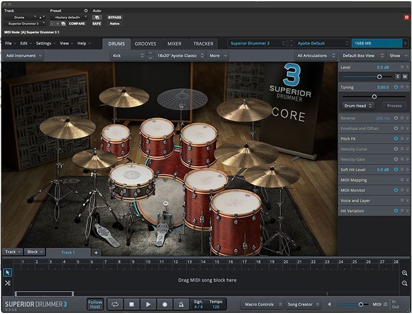Toggle the Pitch FX power button
This screenshot has width=412, height=314.
(x=396, y=138)
